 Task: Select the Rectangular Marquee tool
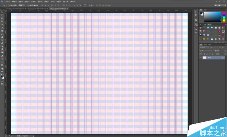coord(2,15)
